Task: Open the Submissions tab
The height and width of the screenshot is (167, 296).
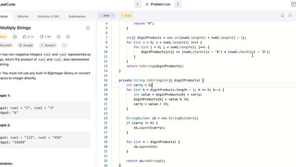Action: click(77, 17)
